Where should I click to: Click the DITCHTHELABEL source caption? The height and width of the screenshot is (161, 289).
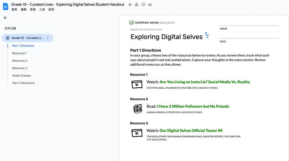tap(182, 88)
